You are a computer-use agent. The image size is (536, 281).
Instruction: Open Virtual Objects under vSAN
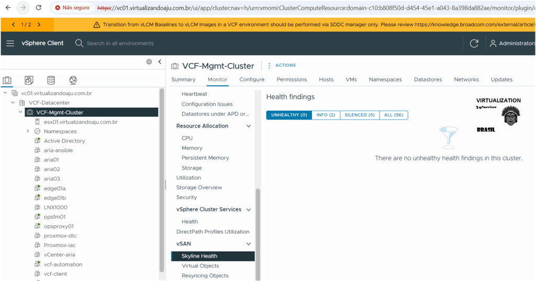[x=200, y=266]
